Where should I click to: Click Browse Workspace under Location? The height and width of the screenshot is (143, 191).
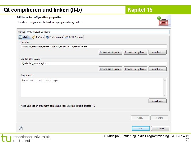pos(110,52)
